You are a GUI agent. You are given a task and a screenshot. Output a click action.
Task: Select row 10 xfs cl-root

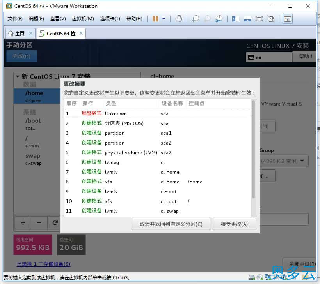(x=157, y=201)
